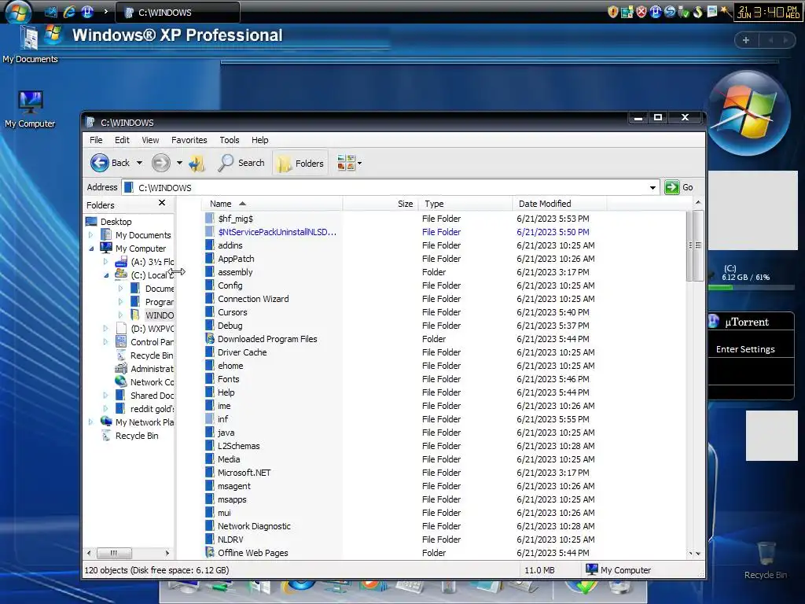Click the file list scroll-up arrow
The width and height of the screenshot is (805, 604).
[698, 203]
